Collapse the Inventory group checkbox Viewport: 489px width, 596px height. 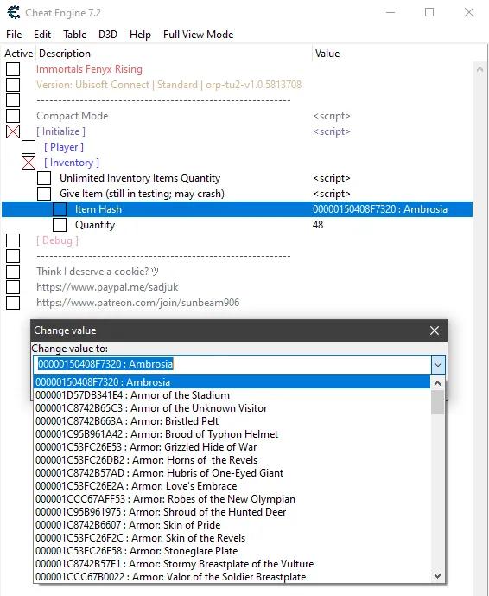[29, 163]
